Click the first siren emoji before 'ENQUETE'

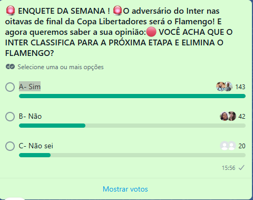11,11
